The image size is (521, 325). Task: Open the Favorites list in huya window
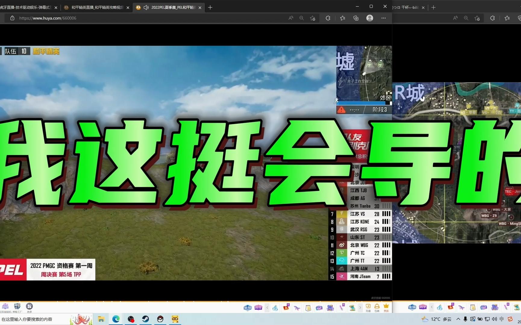[x=343, y=18]
